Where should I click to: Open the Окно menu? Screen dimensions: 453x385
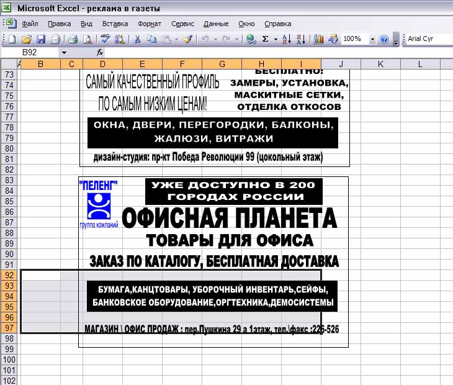point(246,24)
